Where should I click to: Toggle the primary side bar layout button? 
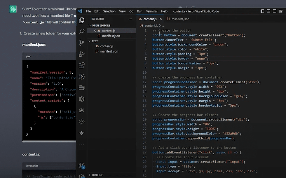pyautogui.click(x=262, y=11)
